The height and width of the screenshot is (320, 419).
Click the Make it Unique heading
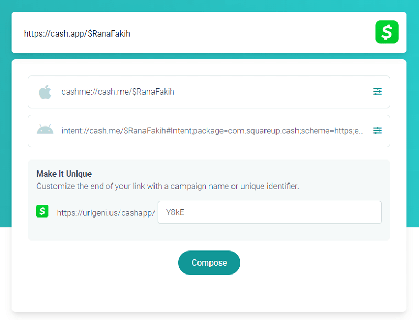[x=64, y=174]
